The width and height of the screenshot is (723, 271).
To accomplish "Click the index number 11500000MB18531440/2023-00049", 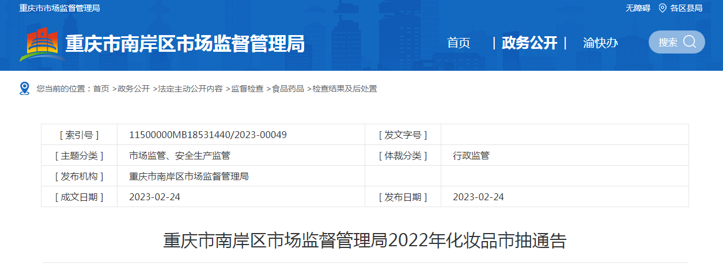I will [x=208, y=135].
